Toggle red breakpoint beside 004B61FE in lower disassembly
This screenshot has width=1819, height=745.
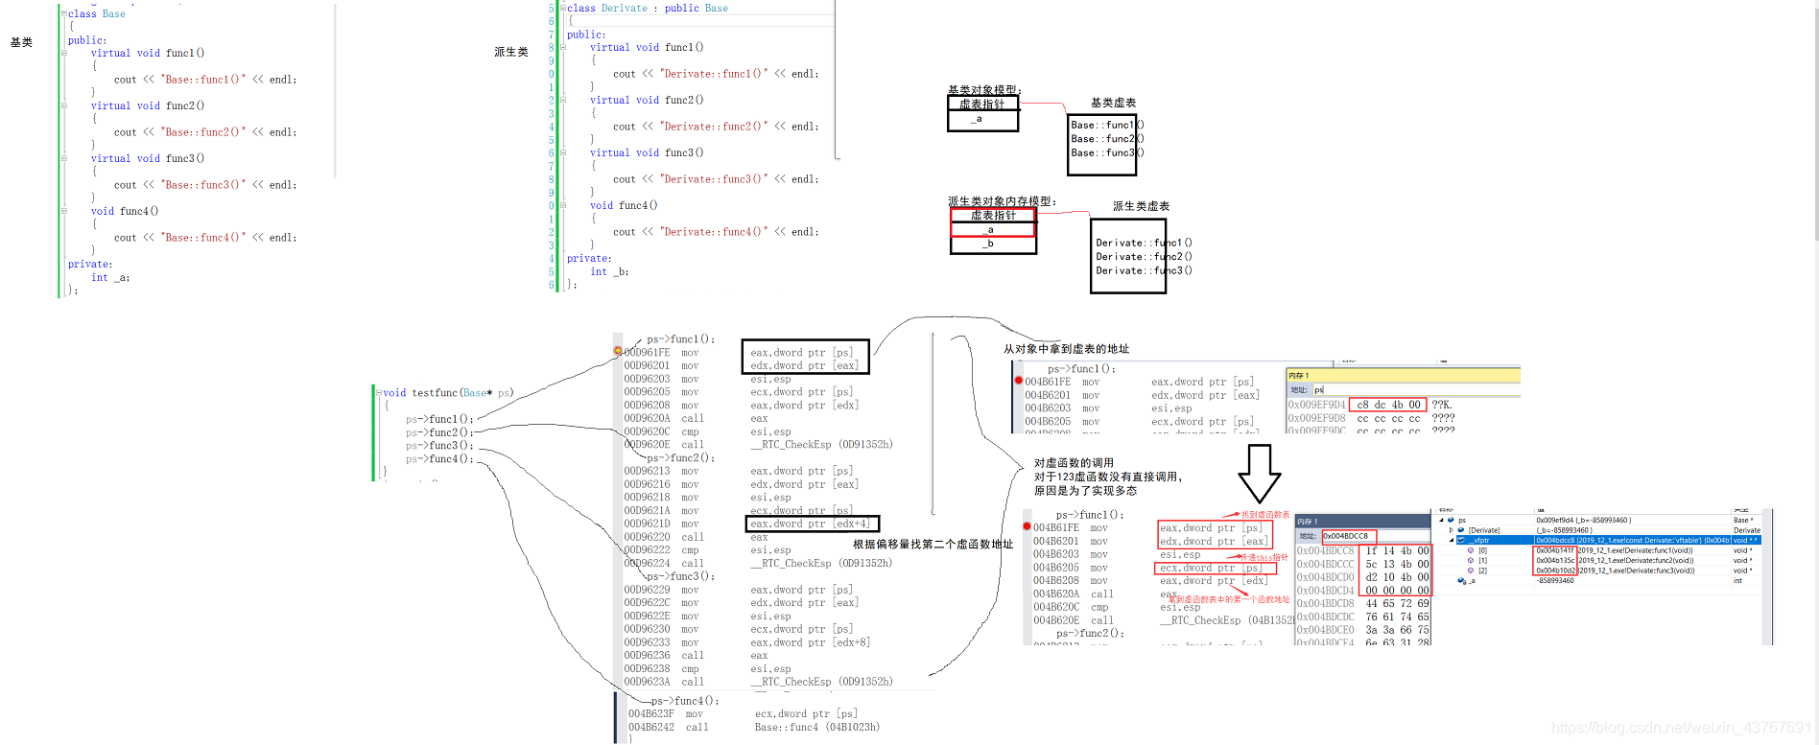point(1027,526)
